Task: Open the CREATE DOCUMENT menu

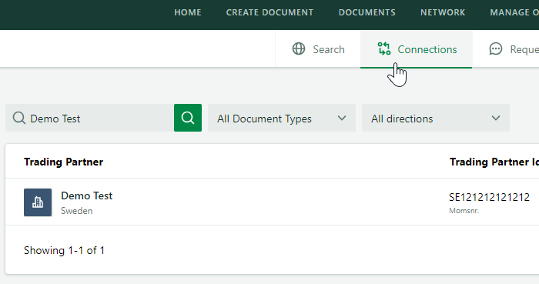Action: (x=269, y=12)
